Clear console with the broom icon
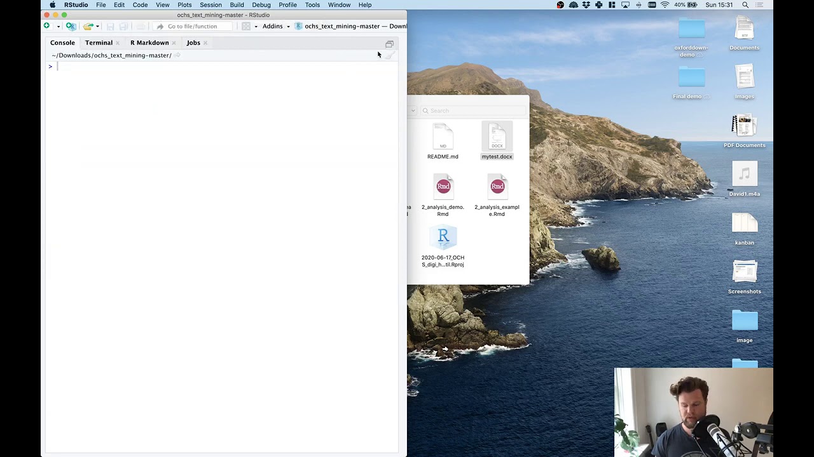The height and width of the screenshot is (457, 814). (390, 55)
